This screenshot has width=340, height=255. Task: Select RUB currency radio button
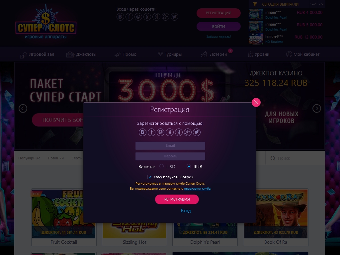[x=189, y=166]
